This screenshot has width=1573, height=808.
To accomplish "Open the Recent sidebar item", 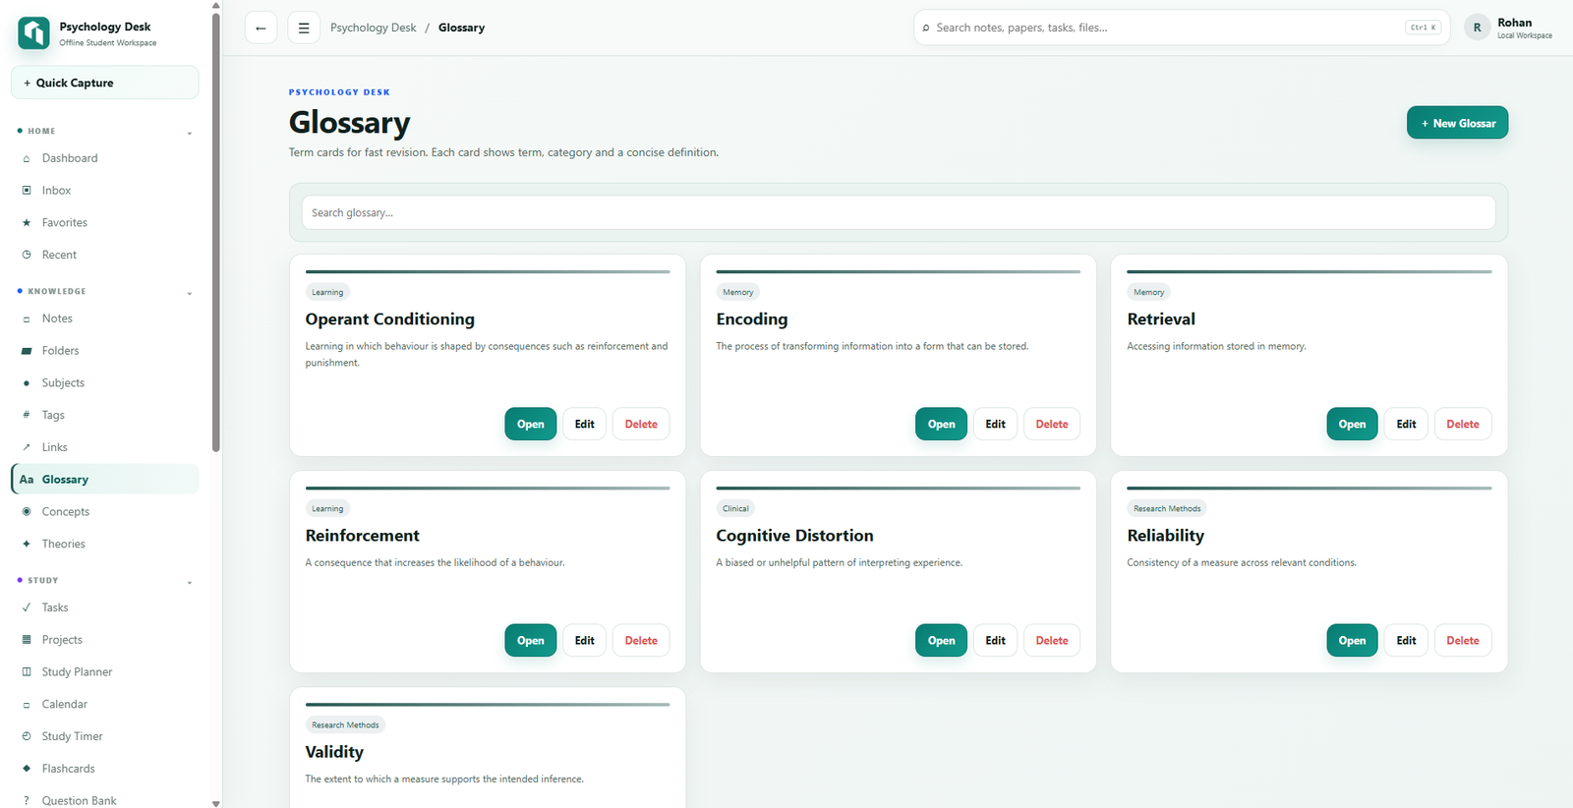I will click(104, 255).
